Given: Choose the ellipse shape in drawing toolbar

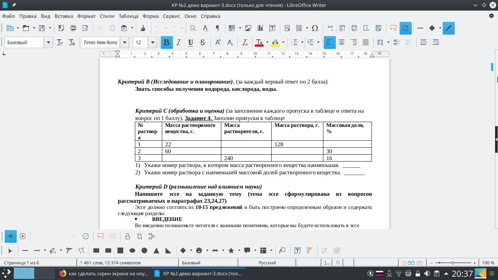Looking at the screenshot, I should (132, 250).
